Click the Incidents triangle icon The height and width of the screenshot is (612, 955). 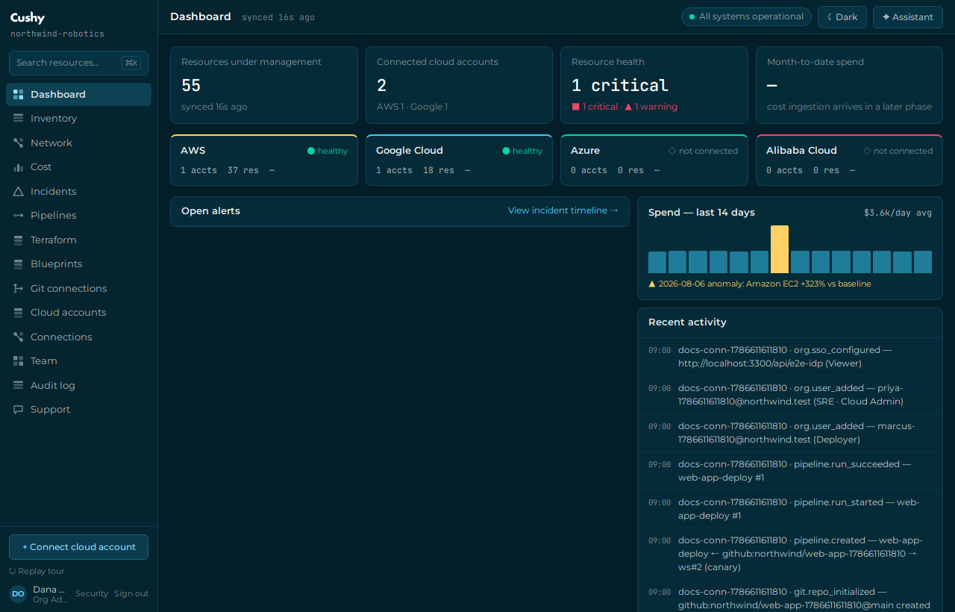19,191
